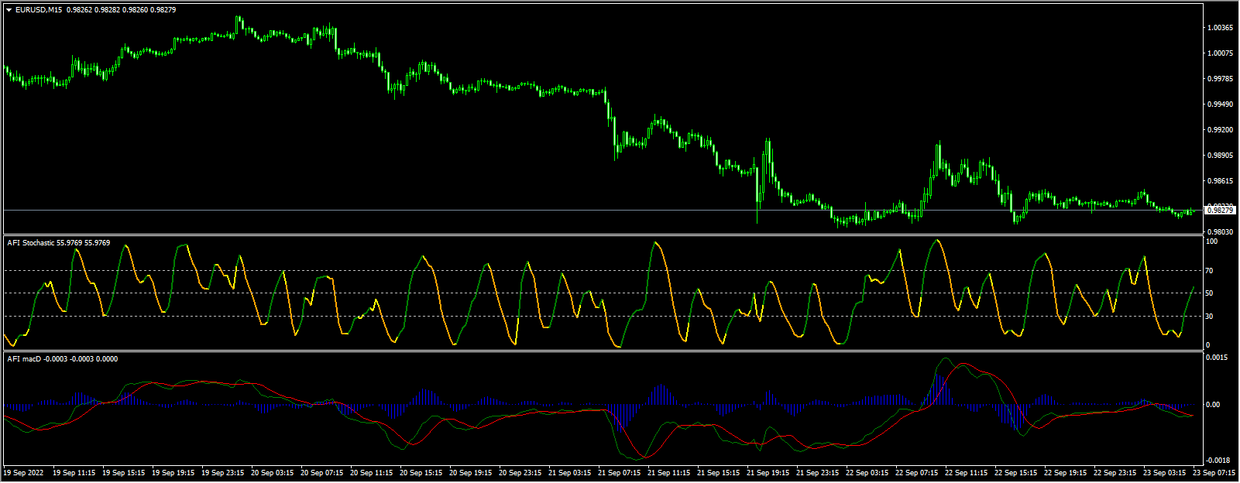Image resolution: width=1240 pixels, height=483 pixels.
Task: Click the 1.00365 price scale label
Action: (x=1221, y=28)
